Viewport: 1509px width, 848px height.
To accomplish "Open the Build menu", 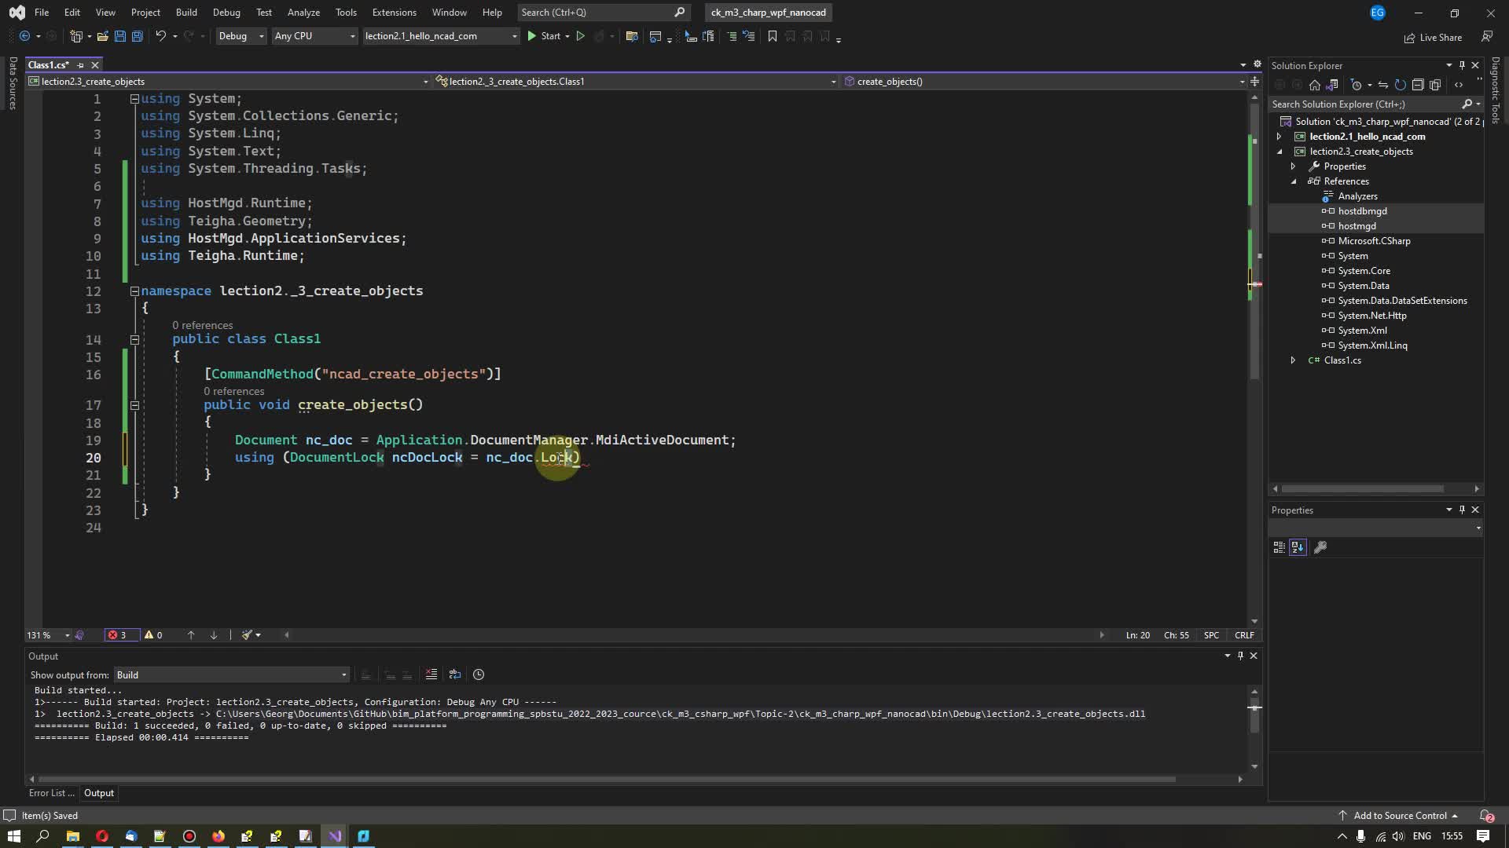I will 186,13.
